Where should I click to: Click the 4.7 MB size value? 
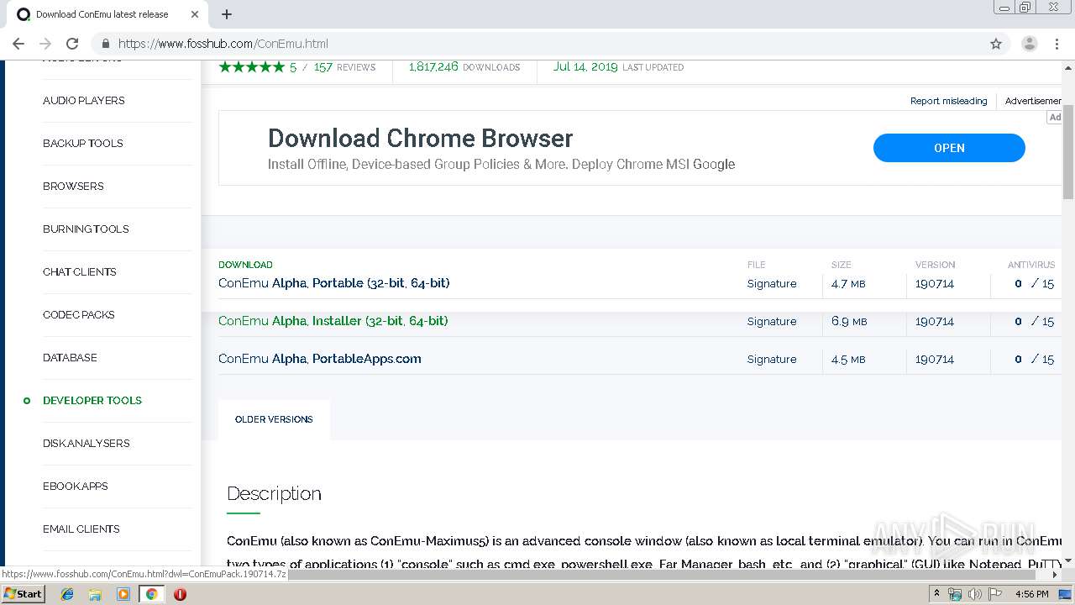(848, 284)
